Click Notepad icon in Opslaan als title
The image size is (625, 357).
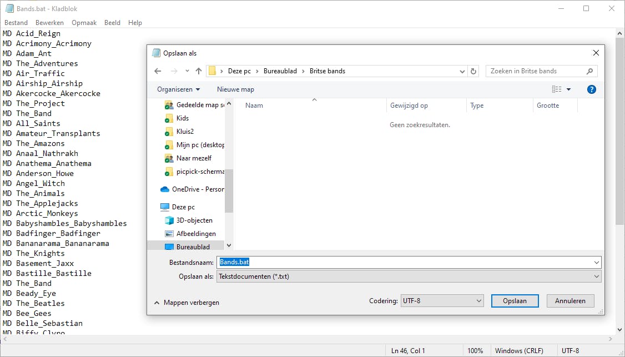[x=157, y=53]
